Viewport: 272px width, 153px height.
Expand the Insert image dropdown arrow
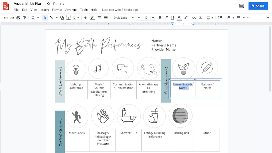click(78, 18)
